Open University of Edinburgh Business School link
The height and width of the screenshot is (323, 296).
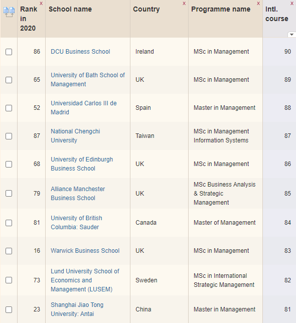coord(82,164)
